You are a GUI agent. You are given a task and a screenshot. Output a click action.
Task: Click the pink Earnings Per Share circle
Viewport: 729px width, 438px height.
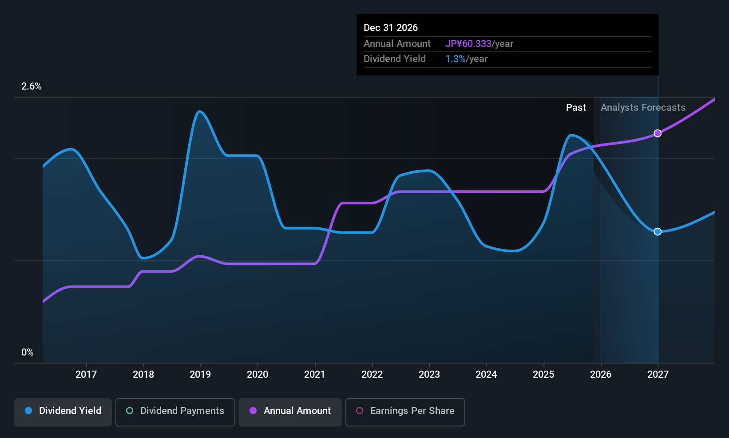coord(360,411)
